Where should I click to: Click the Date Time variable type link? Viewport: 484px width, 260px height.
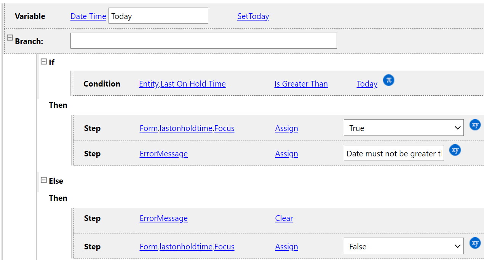coord(88,16)
